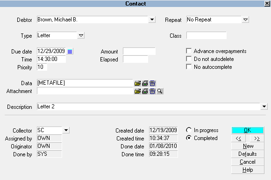Expand the Debtor dropdown list

coord(152,20)
